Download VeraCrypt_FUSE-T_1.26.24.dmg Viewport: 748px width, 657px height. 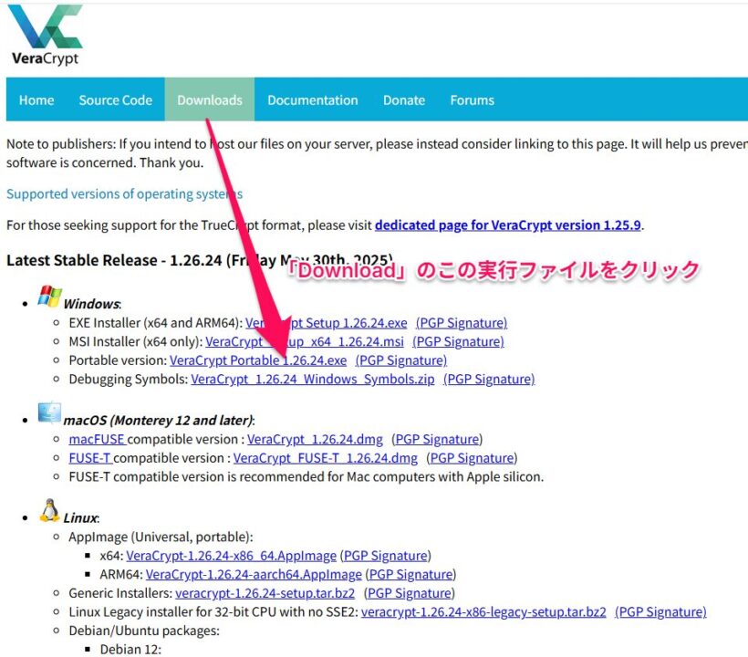(x=326, y=458)
